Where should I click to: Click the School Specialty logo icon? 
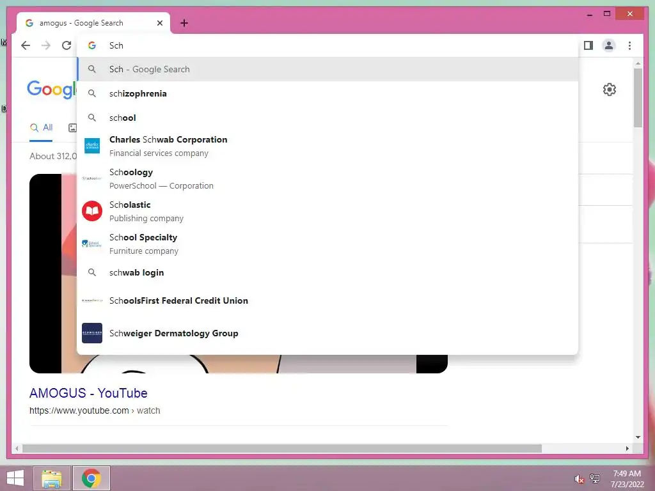92,244
